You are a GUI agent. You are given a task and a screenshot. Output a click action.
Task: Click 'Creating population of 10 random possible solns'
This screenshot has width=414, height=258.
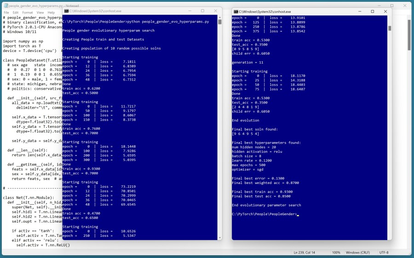point(111,48)
